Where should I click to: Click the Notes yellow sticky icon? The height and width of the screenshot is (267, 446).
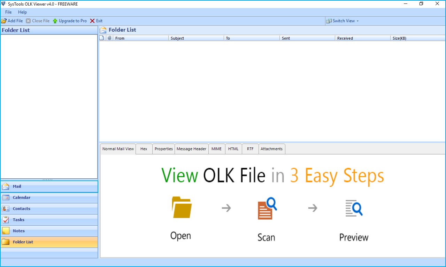(6, 231)
